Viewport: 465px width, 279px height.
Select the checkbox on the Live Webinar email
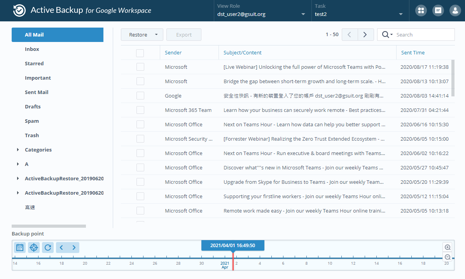[x=140, y=67]
